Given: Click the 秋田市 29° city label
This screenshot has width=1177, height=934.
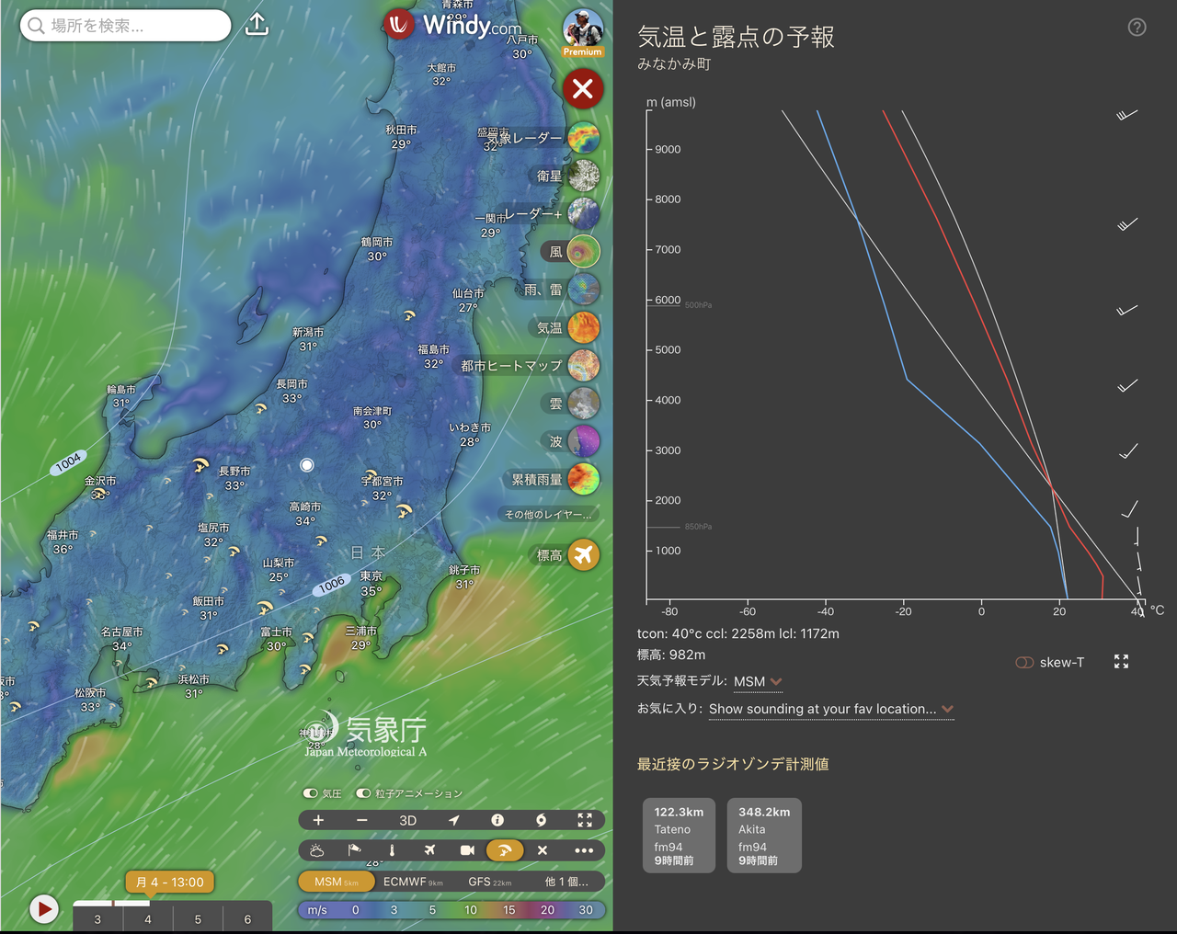Looking at the screenshot, I should (x=401, y=137).
